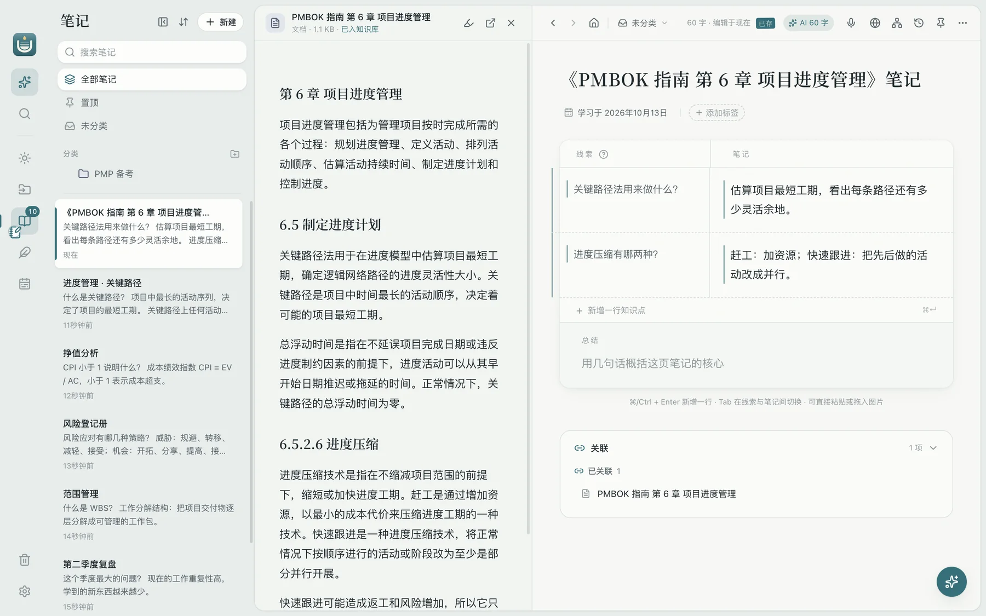
Task: Open the 范围管理 note
Action: 148,515
